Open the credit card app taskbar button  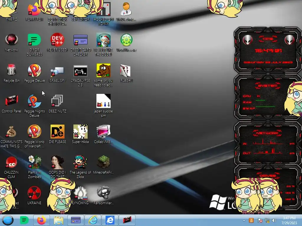(x=76, y=220)
